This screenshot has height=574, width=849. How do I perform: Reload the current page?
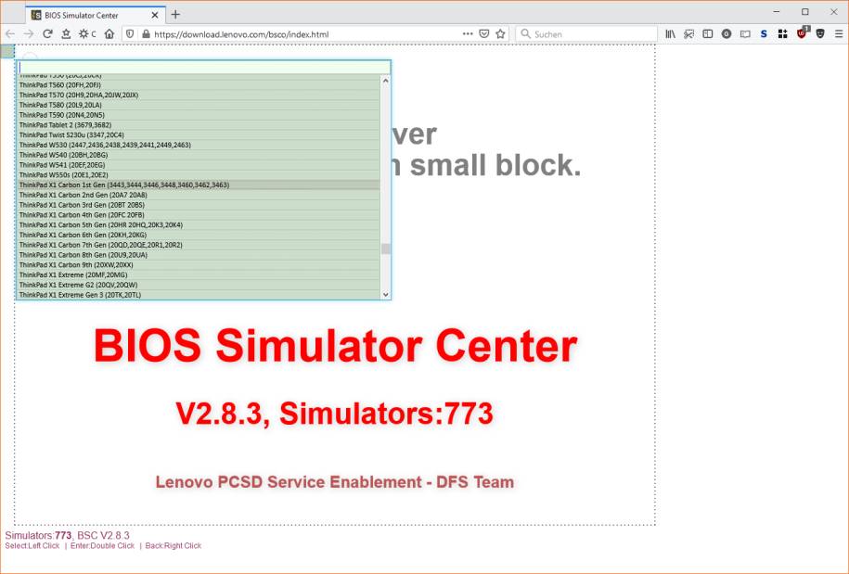pyautogui.click(x=45, y=33)
